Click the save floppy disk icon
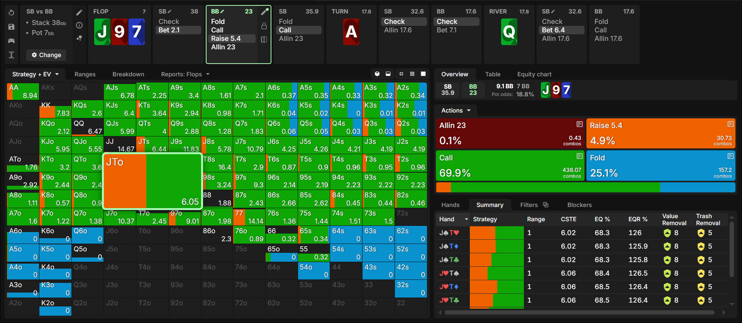This screenshot has width=742, height=323. [12, 27]
